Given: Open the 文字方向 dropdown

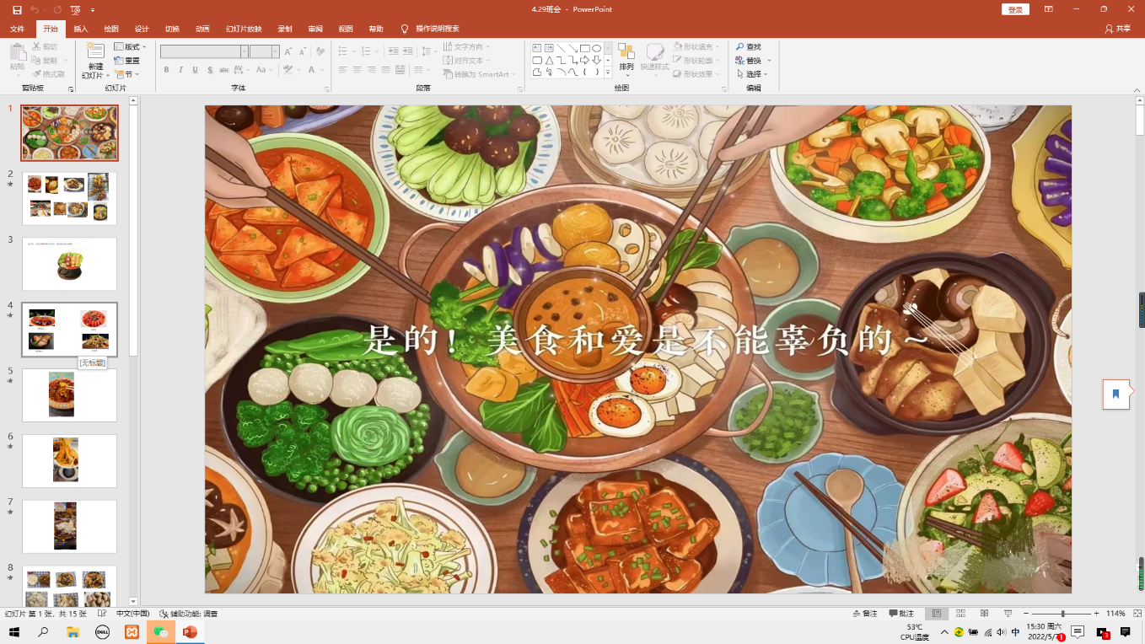Looking at the screenshot, I should point(466,47).
